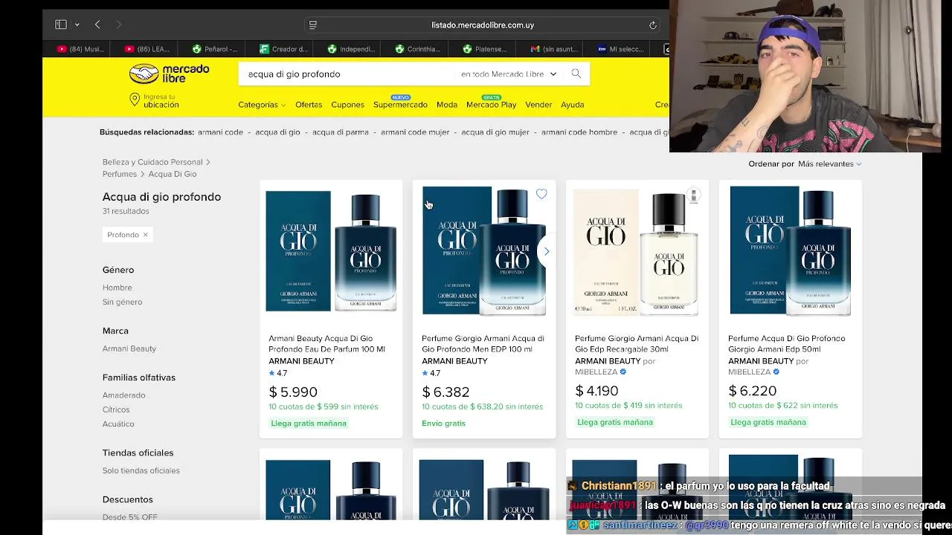Open the listado.mercadolibre.com.uy address bar
Image resolution: width=952 pixels, height=535 pixels.
tap(483, 25)
